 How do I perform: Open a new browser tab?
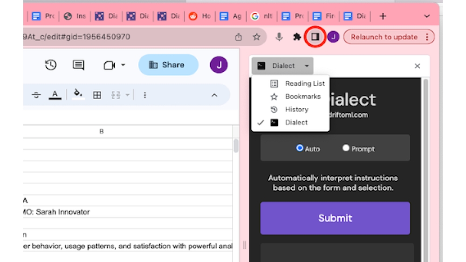383,16
